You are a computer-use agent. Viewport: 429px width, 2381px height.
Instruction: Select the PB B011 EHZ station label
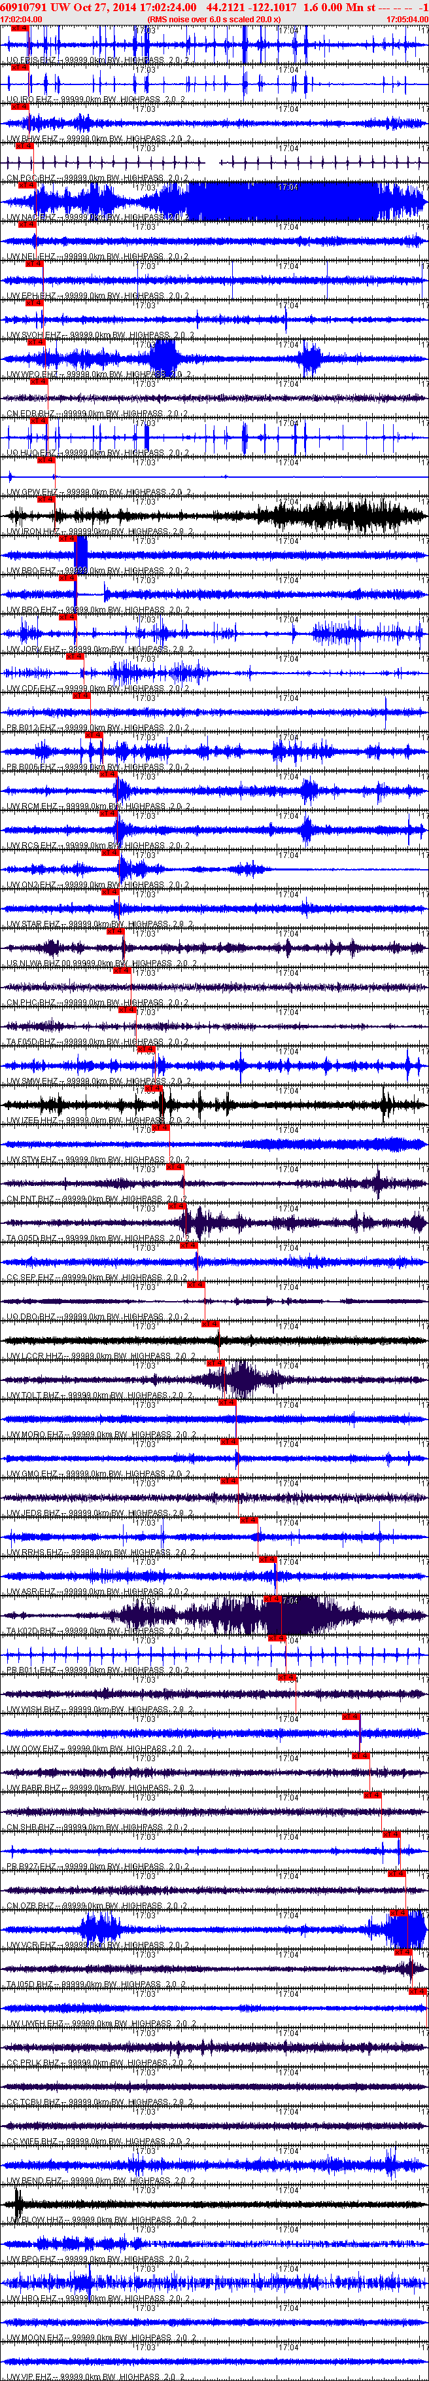(97, 1671)
